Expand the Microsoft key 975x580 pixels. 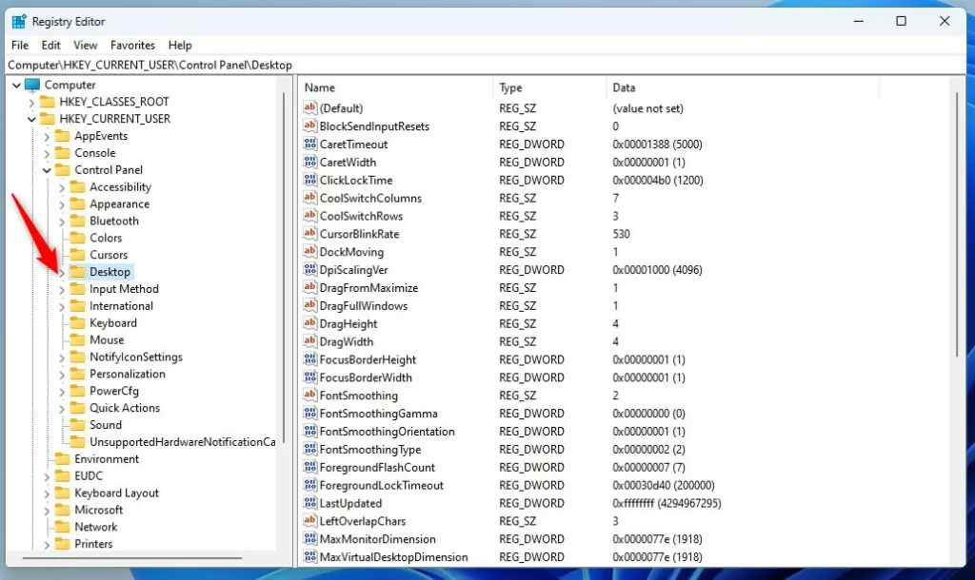tap(47, 511)
